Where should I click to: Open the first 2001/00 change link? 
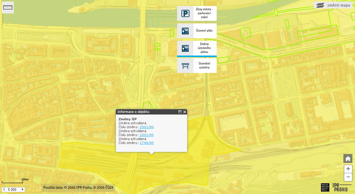pyautogui.click(x=146, y=127)
